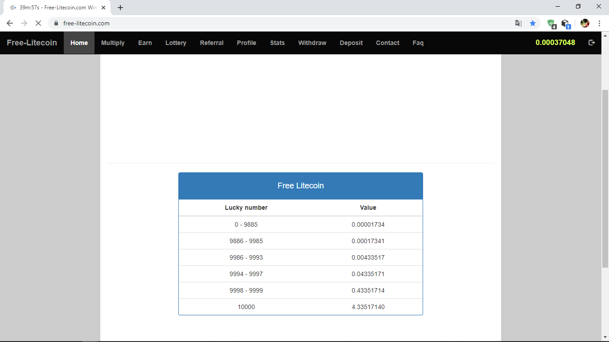Click the Free-Litecoin brand logo link

pos(32,43)
